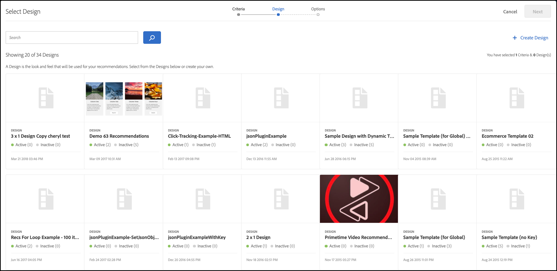Screen dimensions: 557x271
Task: Click Active (1) under Click-Tracking-Example-HTML
Action: (x=179, y=145)
